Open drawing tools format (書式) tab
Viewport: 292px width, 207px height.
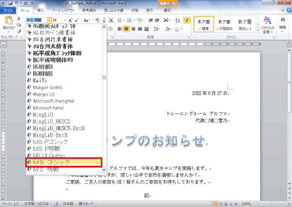pos(167,10)
